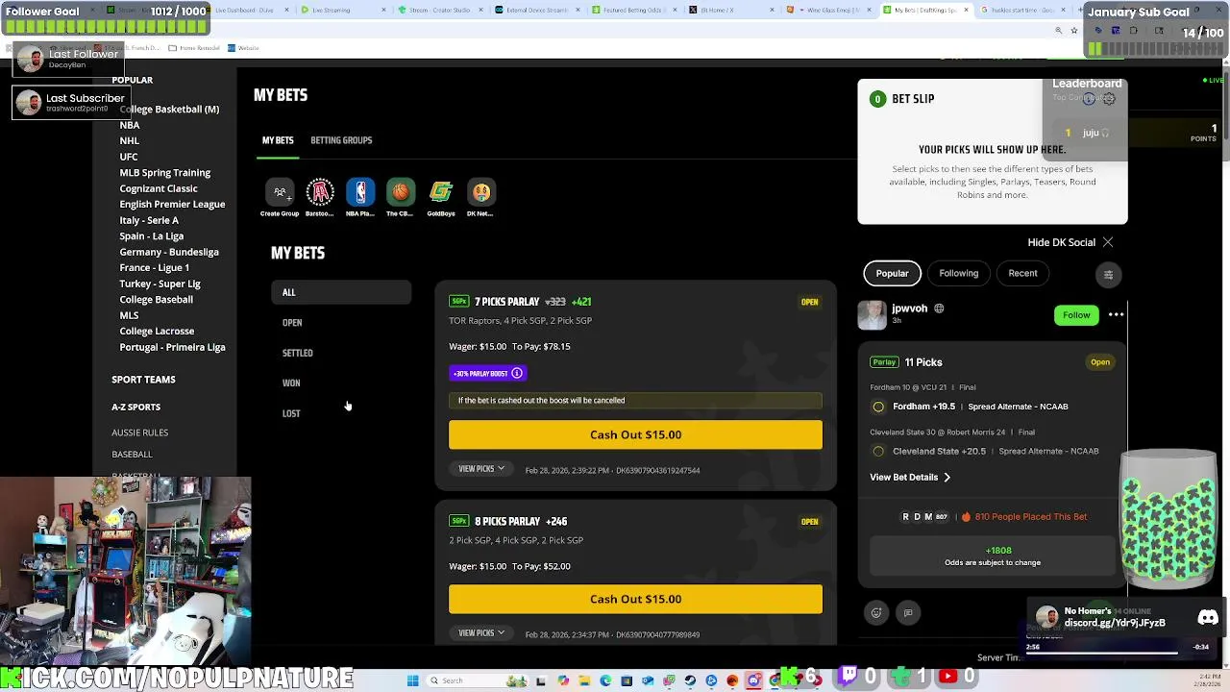The height and width of the screenshot is (692, 1230).
Task: Open the GoldBoys betting group icon
Action: click(441, 192)
